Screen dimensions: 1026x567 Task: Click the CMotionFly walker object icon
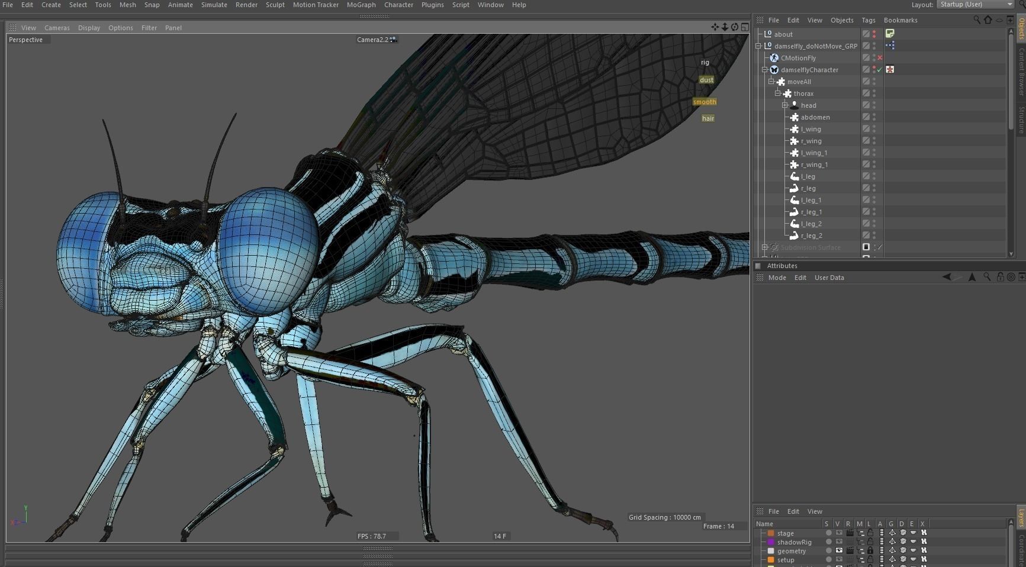[774, 57]
